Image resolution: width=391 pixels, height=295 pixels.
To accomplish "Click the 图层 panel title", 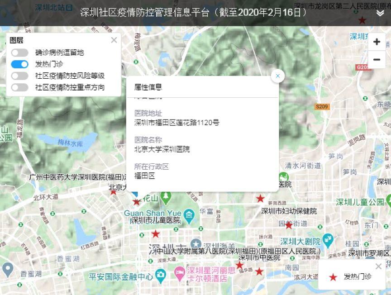I will (x=16, y=40).
